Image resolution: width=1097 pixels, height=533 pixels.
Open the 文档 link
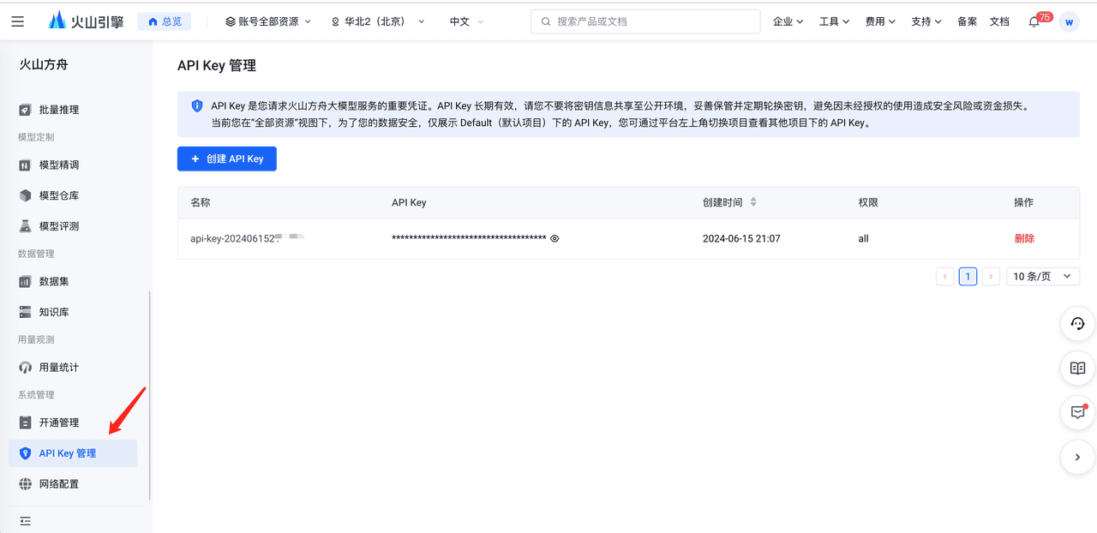coord(999,21)
